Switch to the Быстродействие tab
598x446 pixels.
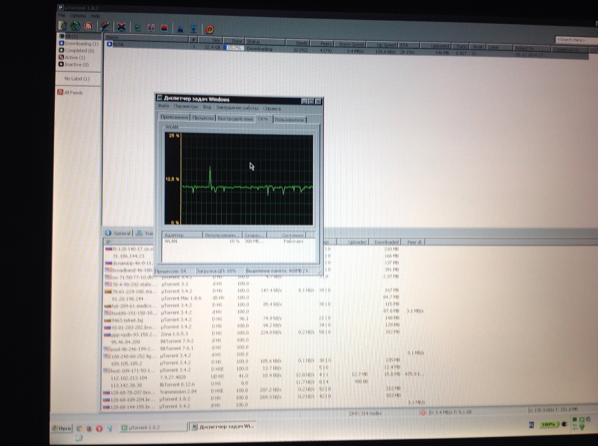coord(235,119)
